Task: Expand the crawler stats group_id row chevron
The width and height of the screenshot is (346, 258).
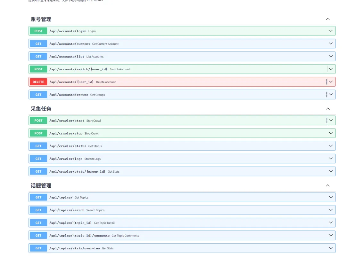Action: pos(331,171)
